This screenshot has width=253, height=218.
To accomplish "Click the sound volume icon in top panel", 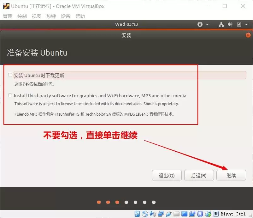I will [230, 24].
